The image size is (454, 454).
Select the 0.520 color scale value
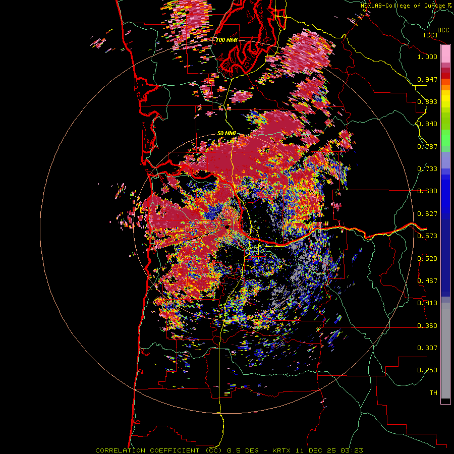pos(427,259)
